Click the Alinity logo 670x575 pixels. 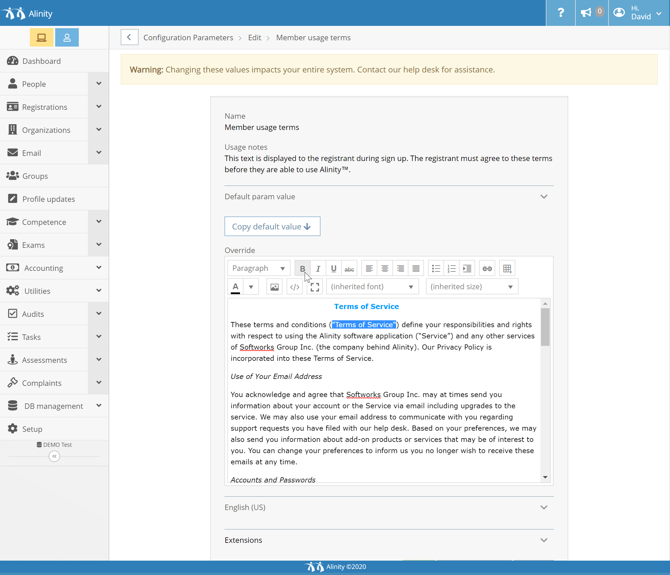[x=27, y=13]
